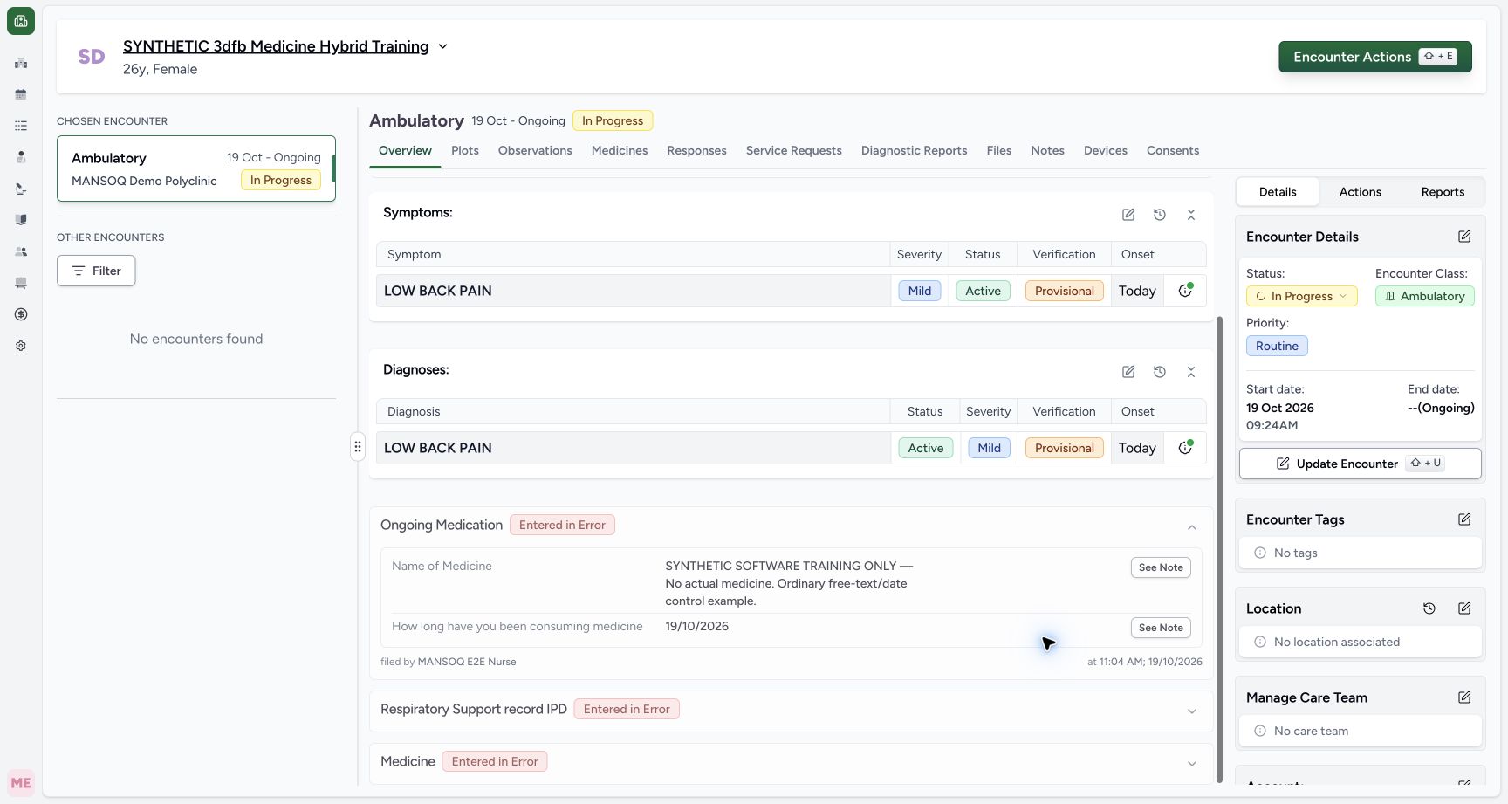Switch to Observations tab
The height and width of the screenshot is (804, 1508).
(535, 150)
